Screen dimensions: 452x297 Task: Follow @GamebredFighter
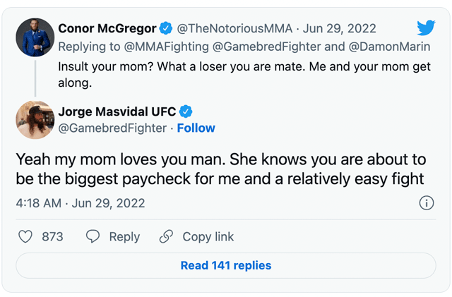click(196, 128)
